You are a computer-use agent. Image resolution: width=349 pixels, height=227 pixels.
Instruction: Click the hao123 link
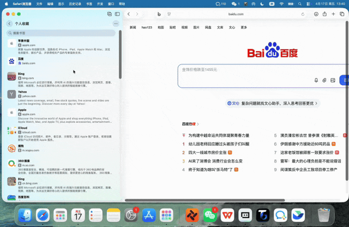coord(147,27)
